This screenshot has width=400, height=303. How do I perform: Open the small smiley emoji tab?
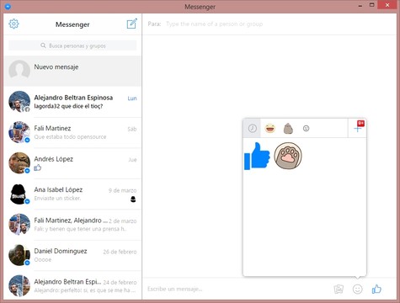point(306,128)
